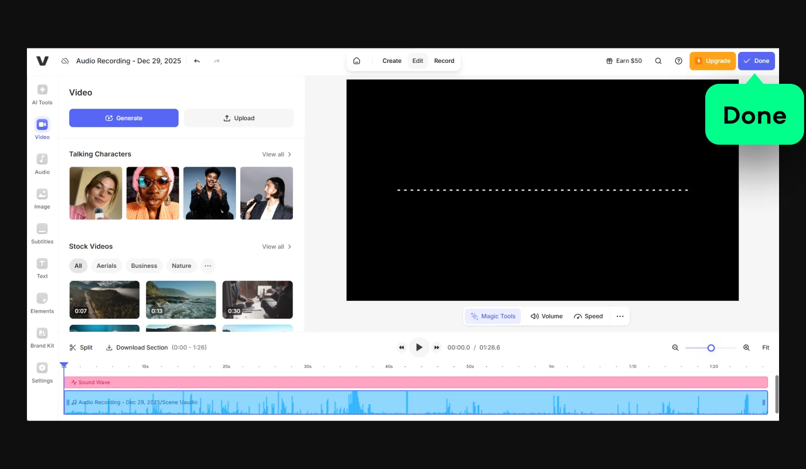Click the search magnifier icon
Viewport: 806px width, 469px height.
658,61
